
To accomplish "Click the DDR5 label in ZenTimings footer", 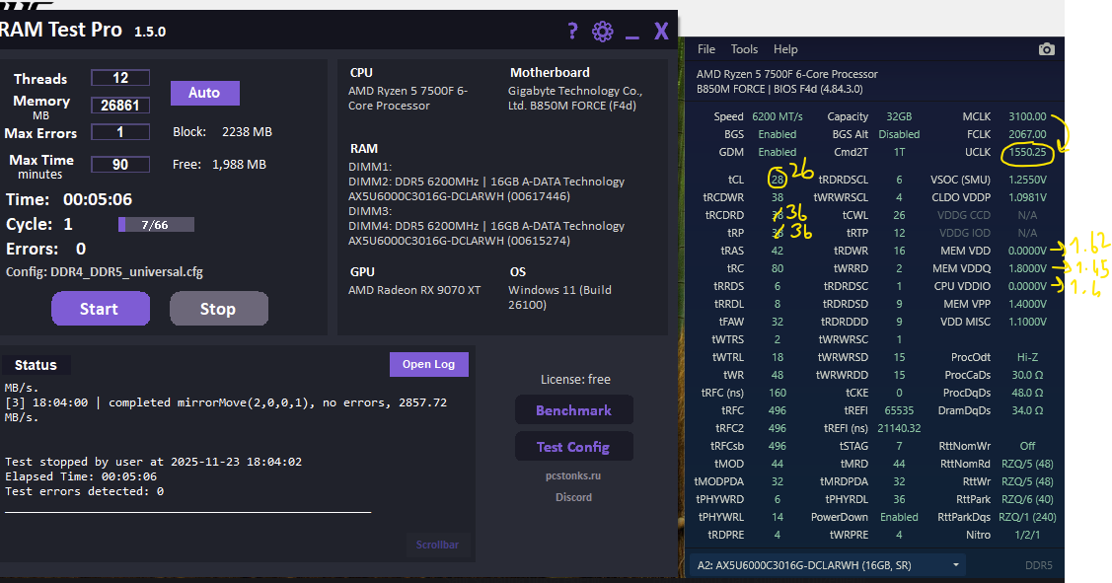I will (x=1038, y=565).
